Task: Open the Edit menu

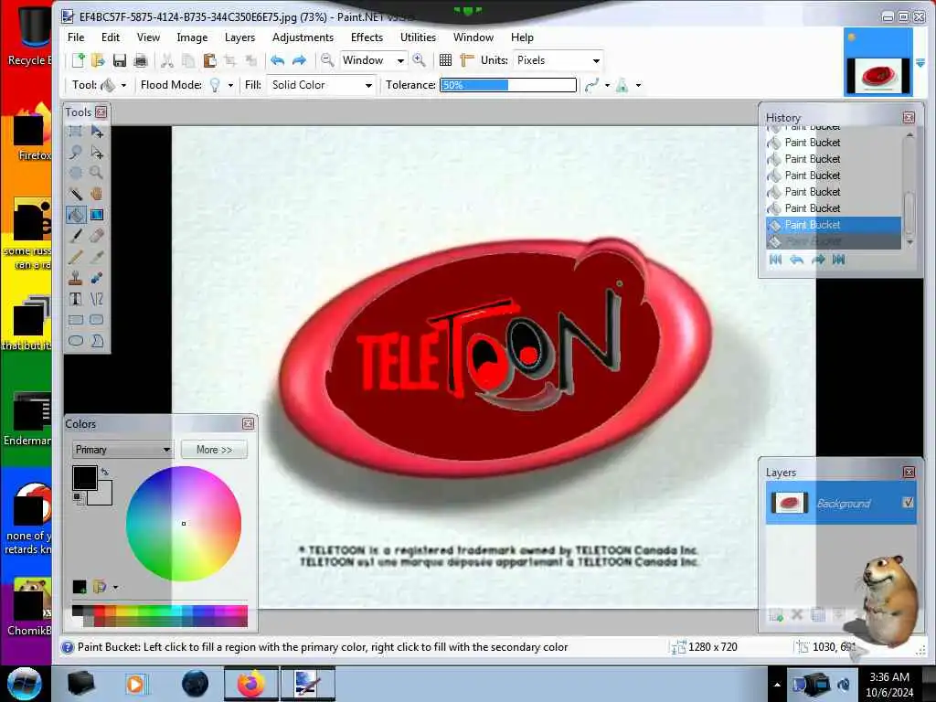Action: [x=111, y=37]
